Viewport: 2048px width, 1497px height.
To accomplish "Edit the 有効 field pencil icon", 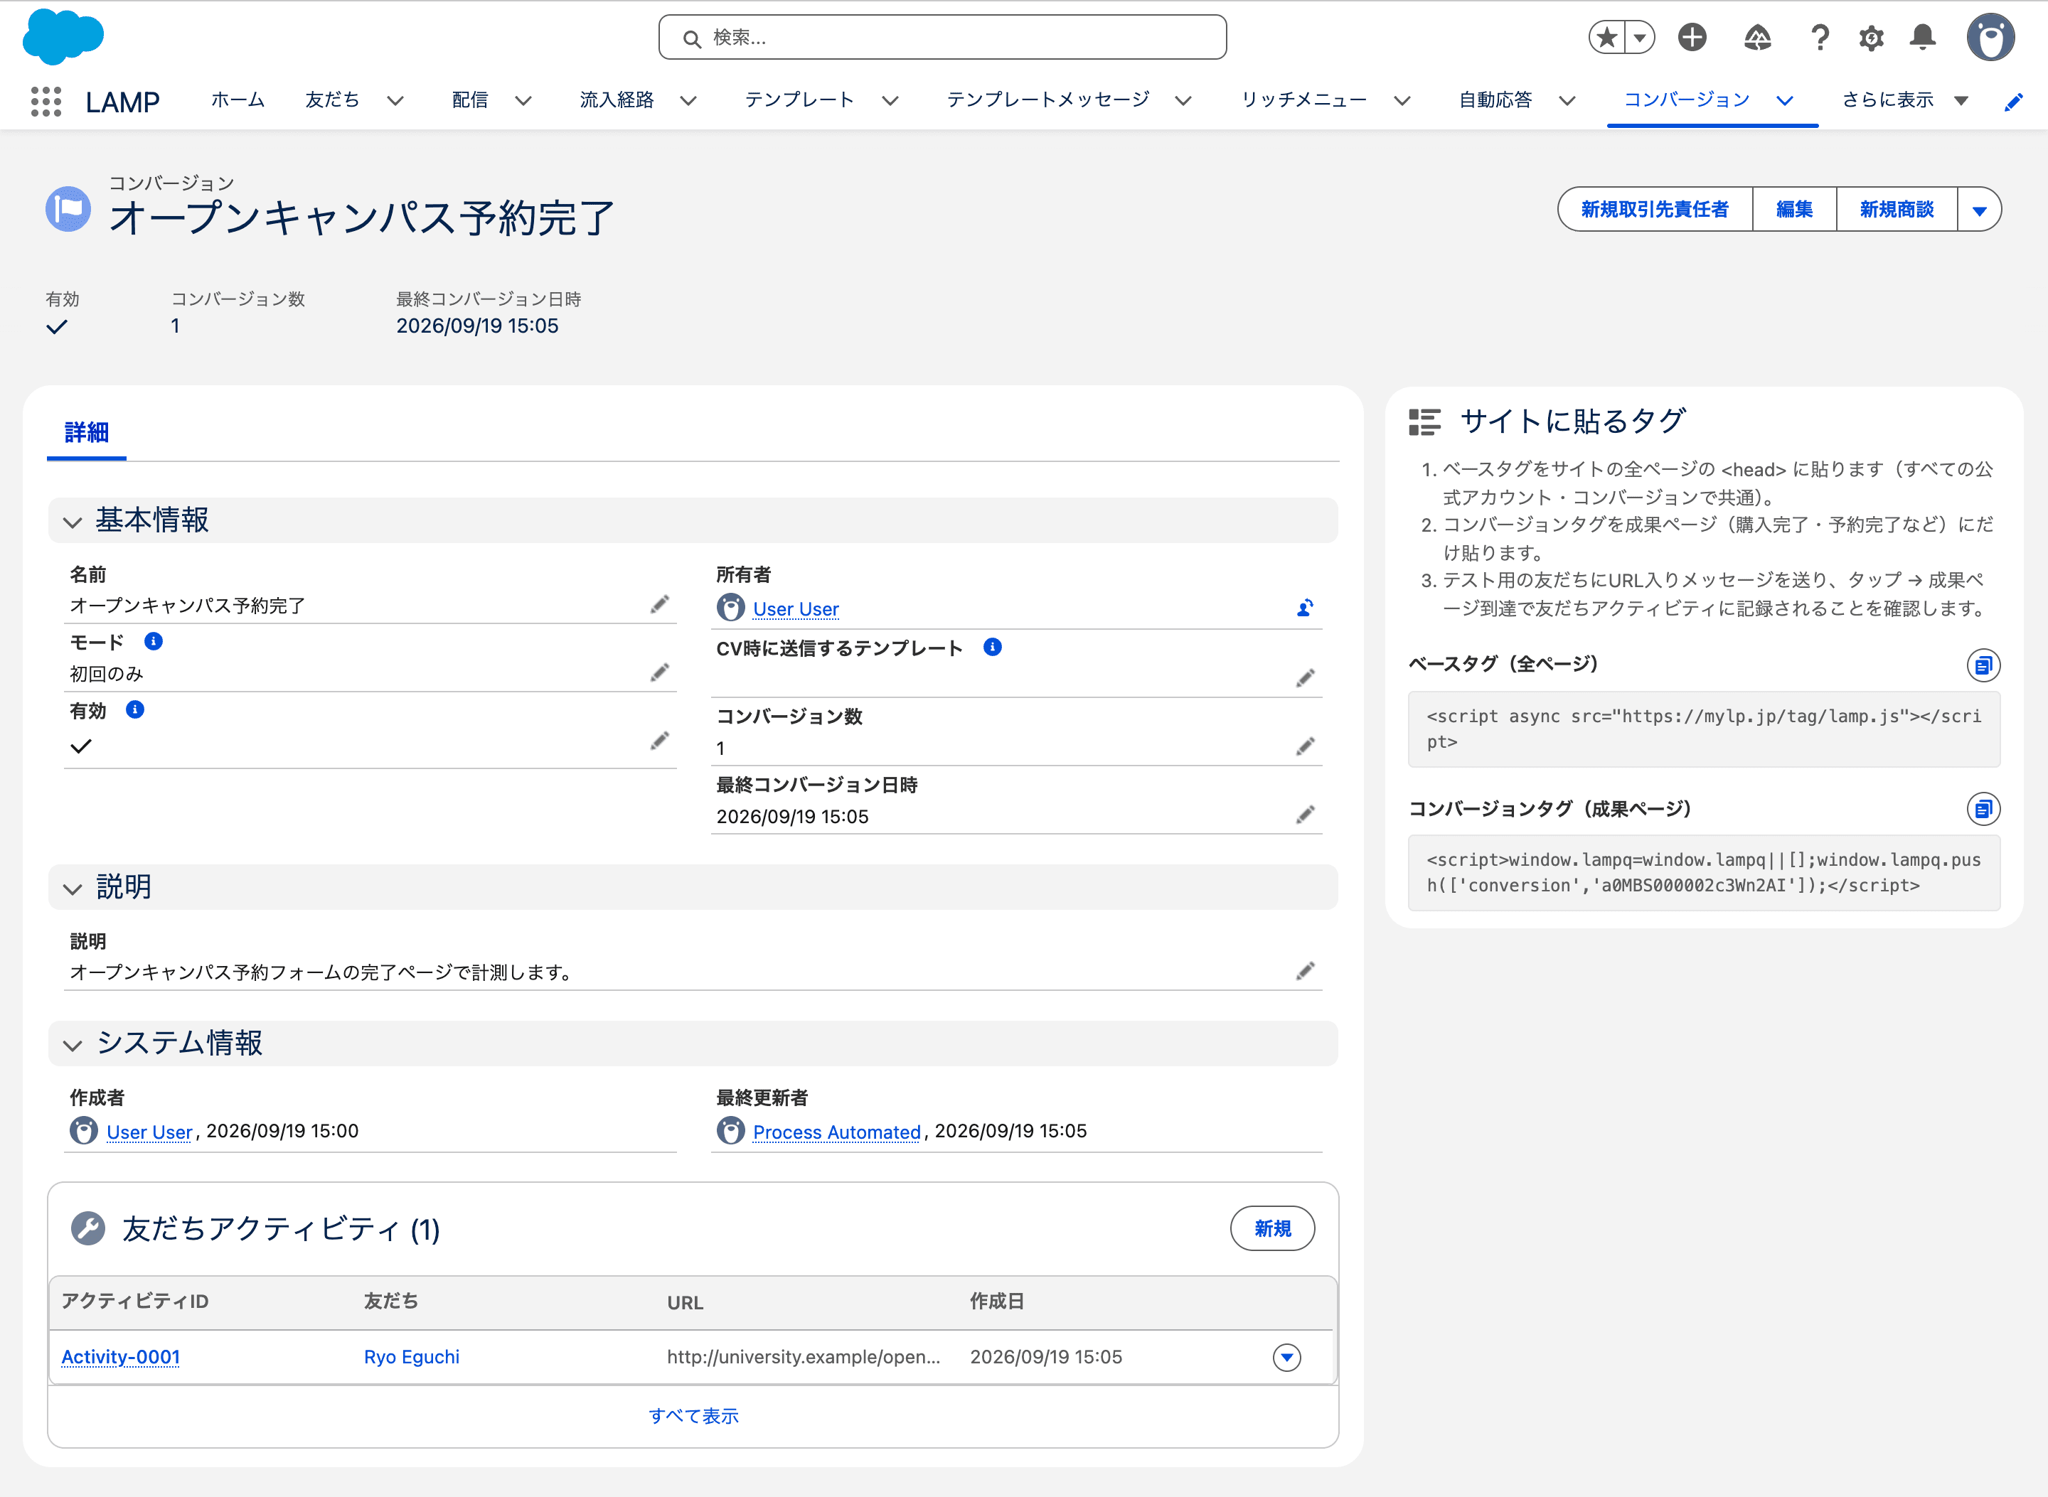I will pyautogui.click(x=660, y=741).
